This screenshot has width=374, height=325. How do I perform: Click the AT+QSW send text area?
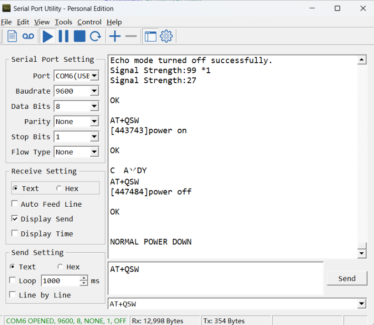pos(216,278)
